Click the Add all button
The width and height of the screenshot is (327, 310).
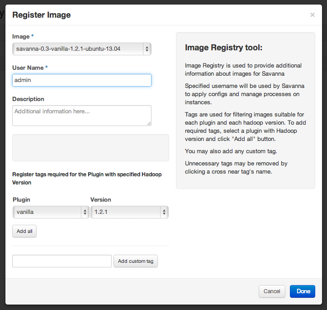pos(24,231)
